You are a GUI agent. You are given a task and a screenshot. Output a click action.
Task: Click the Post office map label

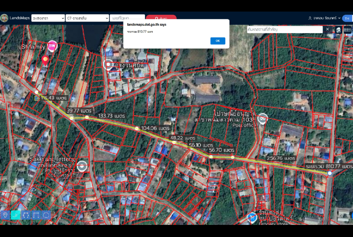pos(244,125)
